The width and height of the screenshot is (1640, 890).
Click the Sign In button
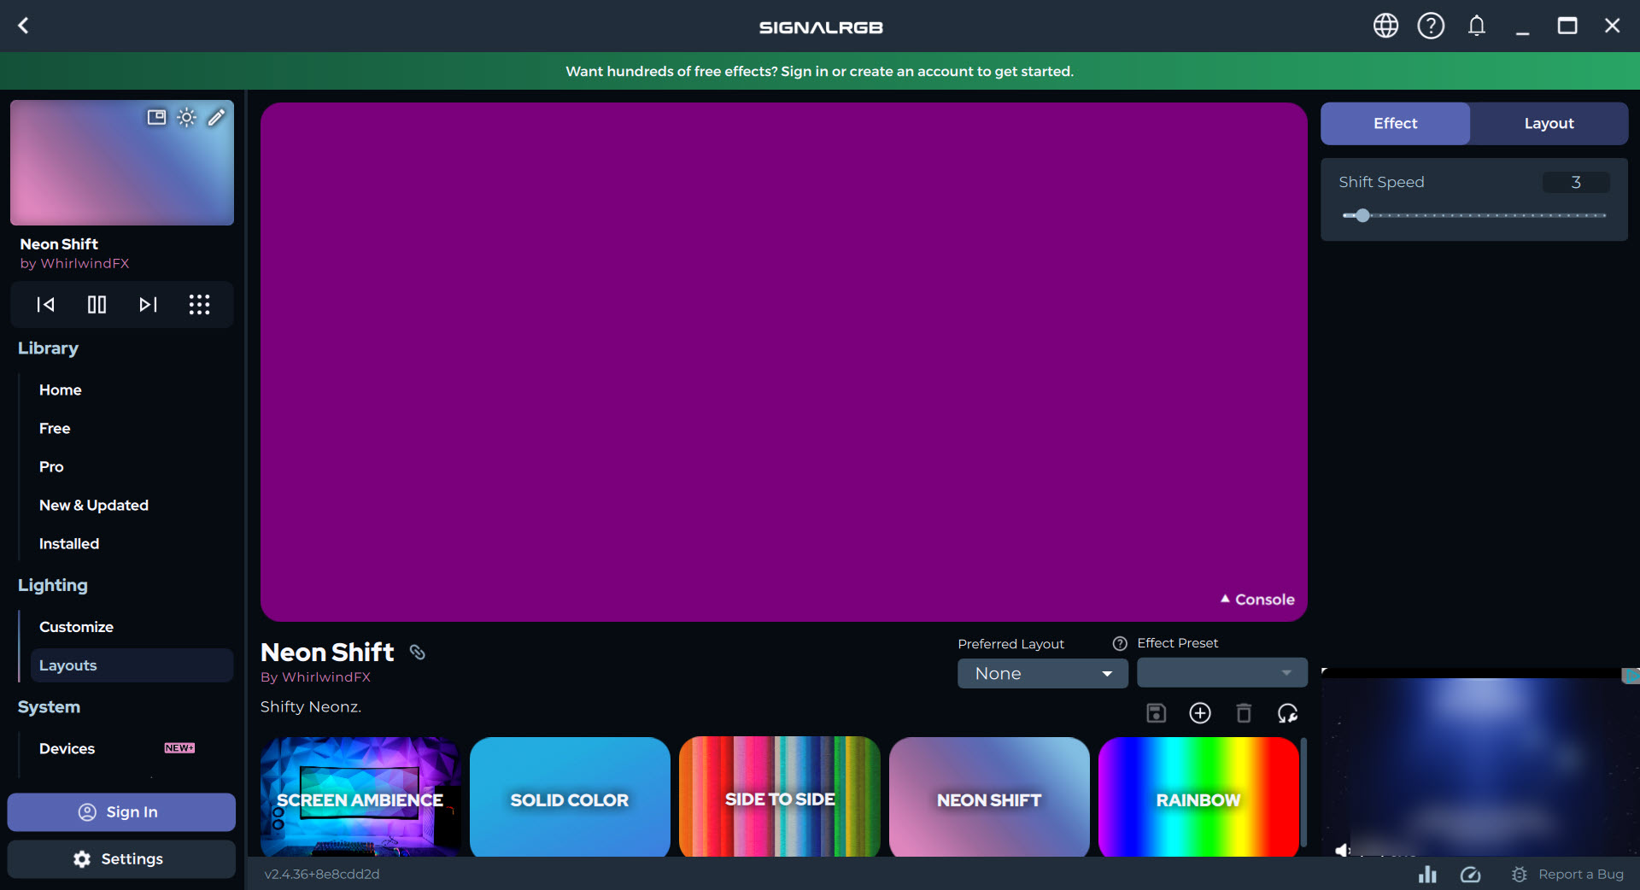point(121,812)
